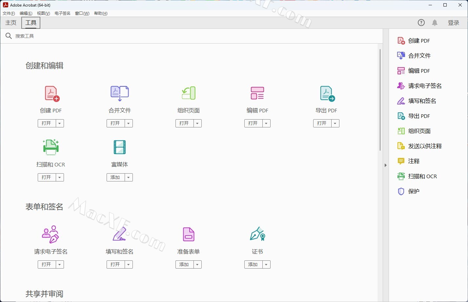Open the 窗口(W) menu
Viewport: 468px width, 302px height.
click(82, 13)
